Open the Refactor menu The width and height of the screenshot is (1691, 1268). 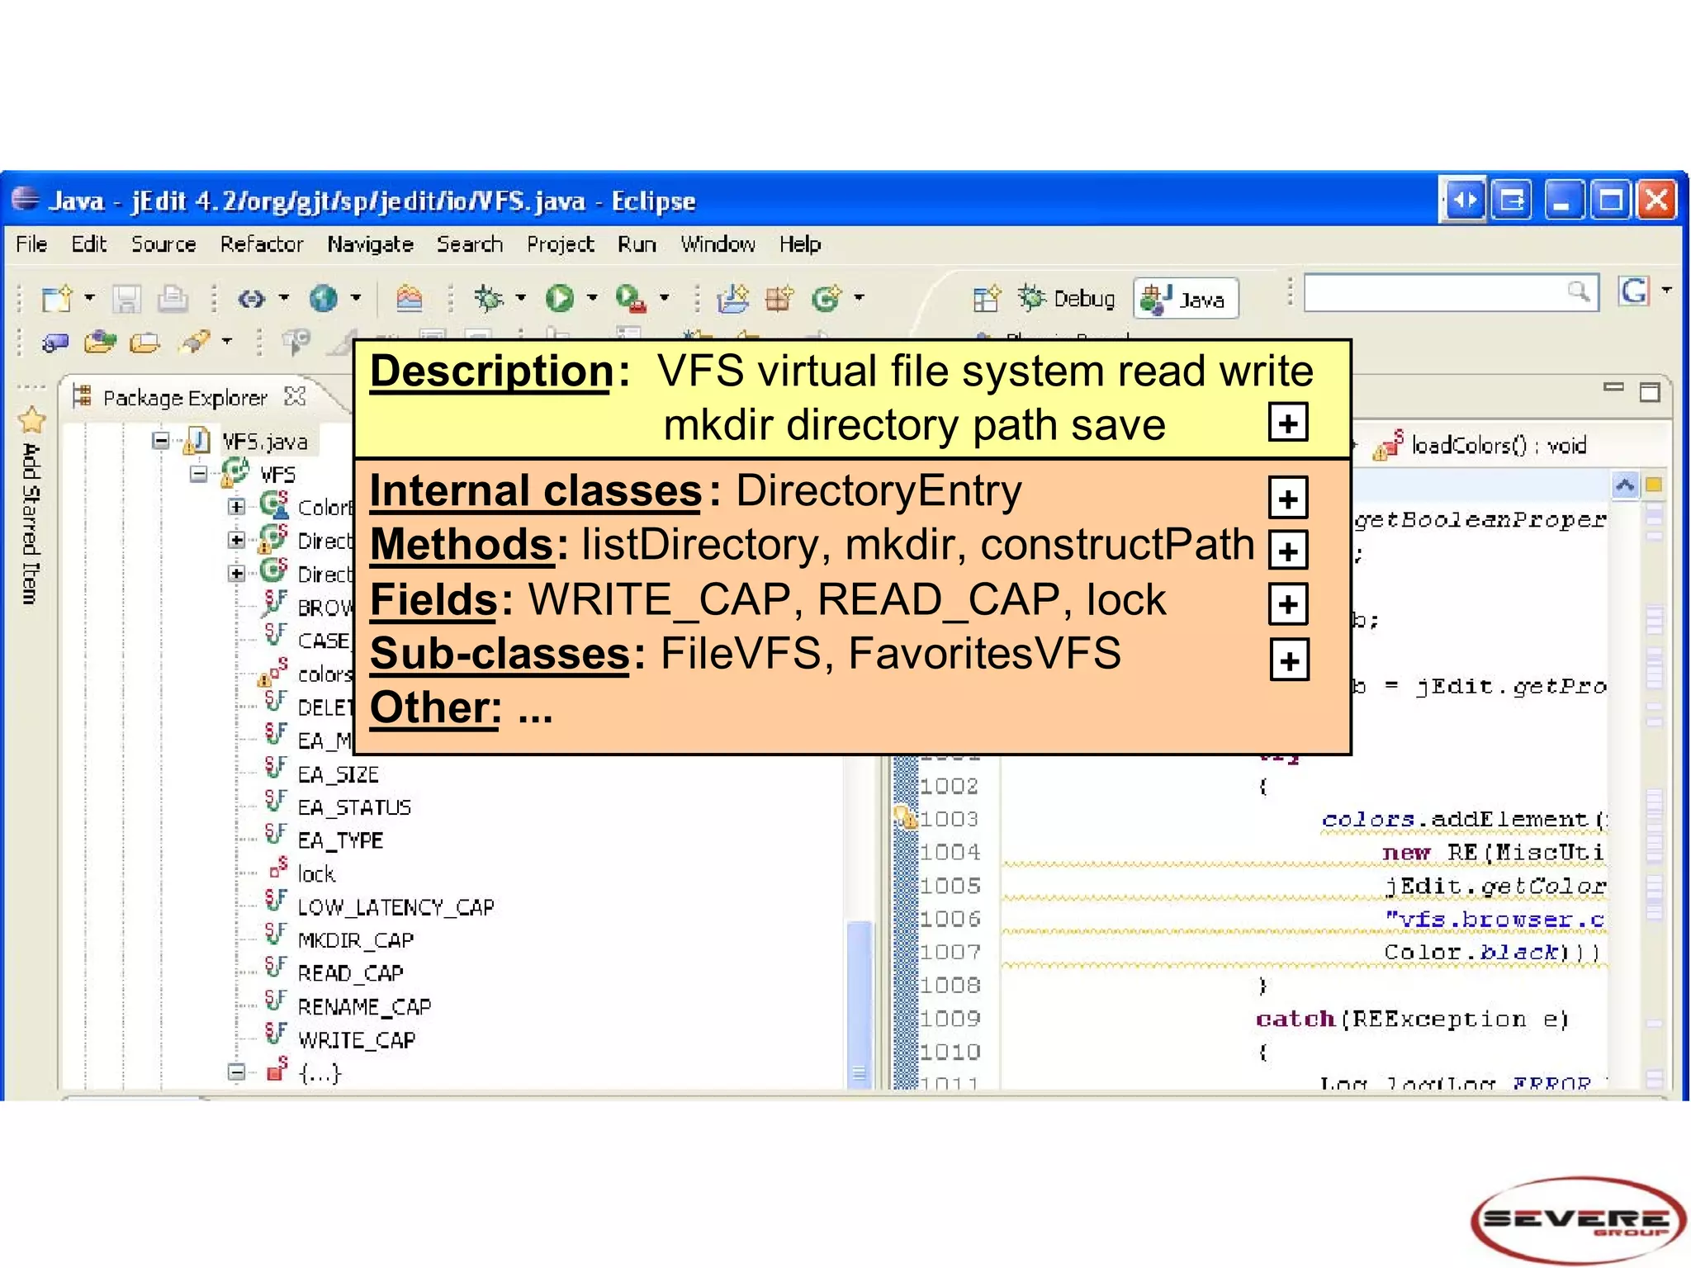coord(262,244)
